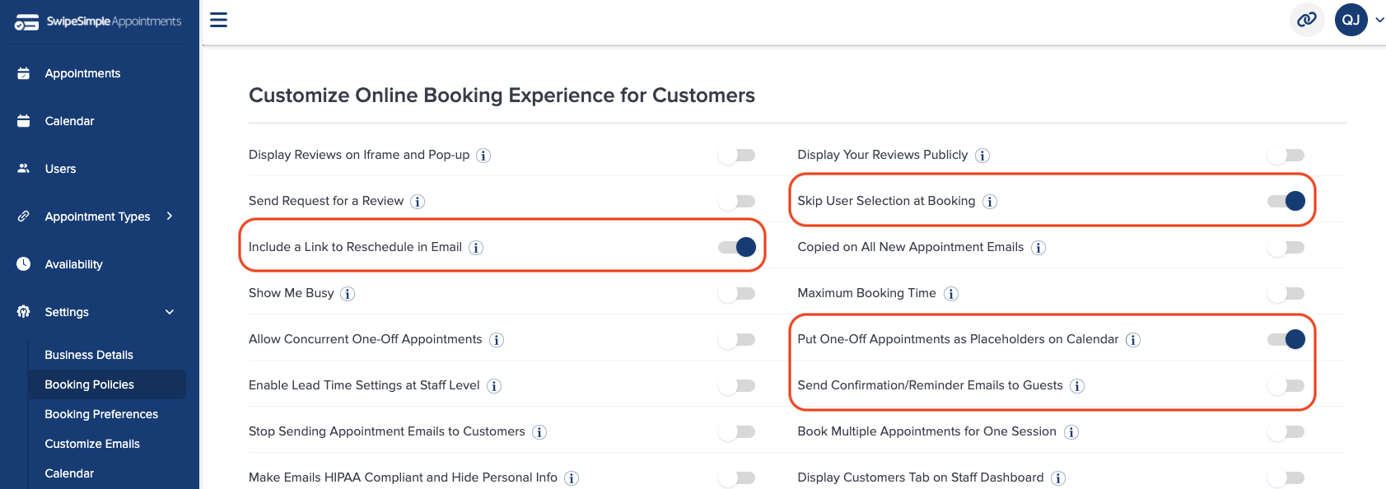Screen dimensions: 1386x489
Task: Click info icon for Enable Lead Time Settings
Action: coord(494,386)
